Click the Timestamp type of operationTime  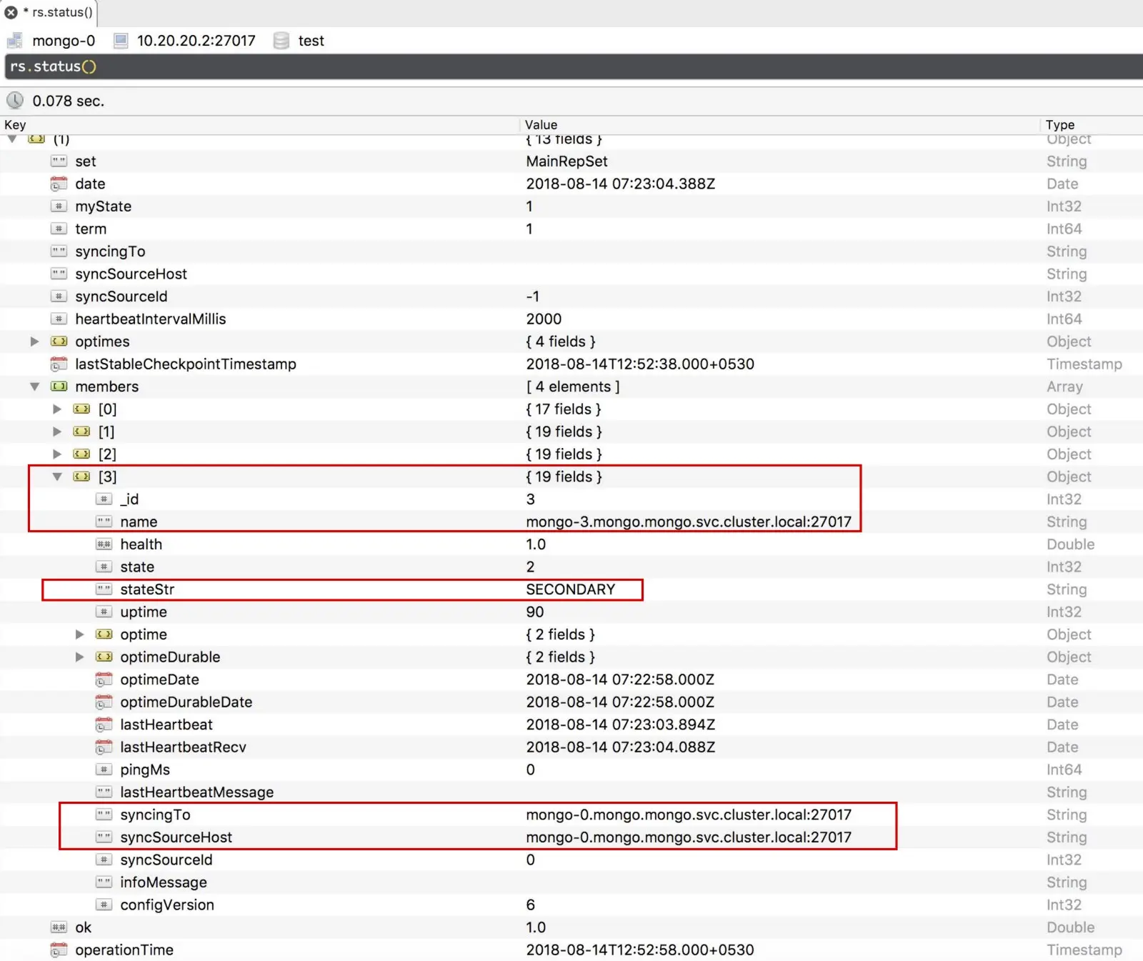(1084, 950)
